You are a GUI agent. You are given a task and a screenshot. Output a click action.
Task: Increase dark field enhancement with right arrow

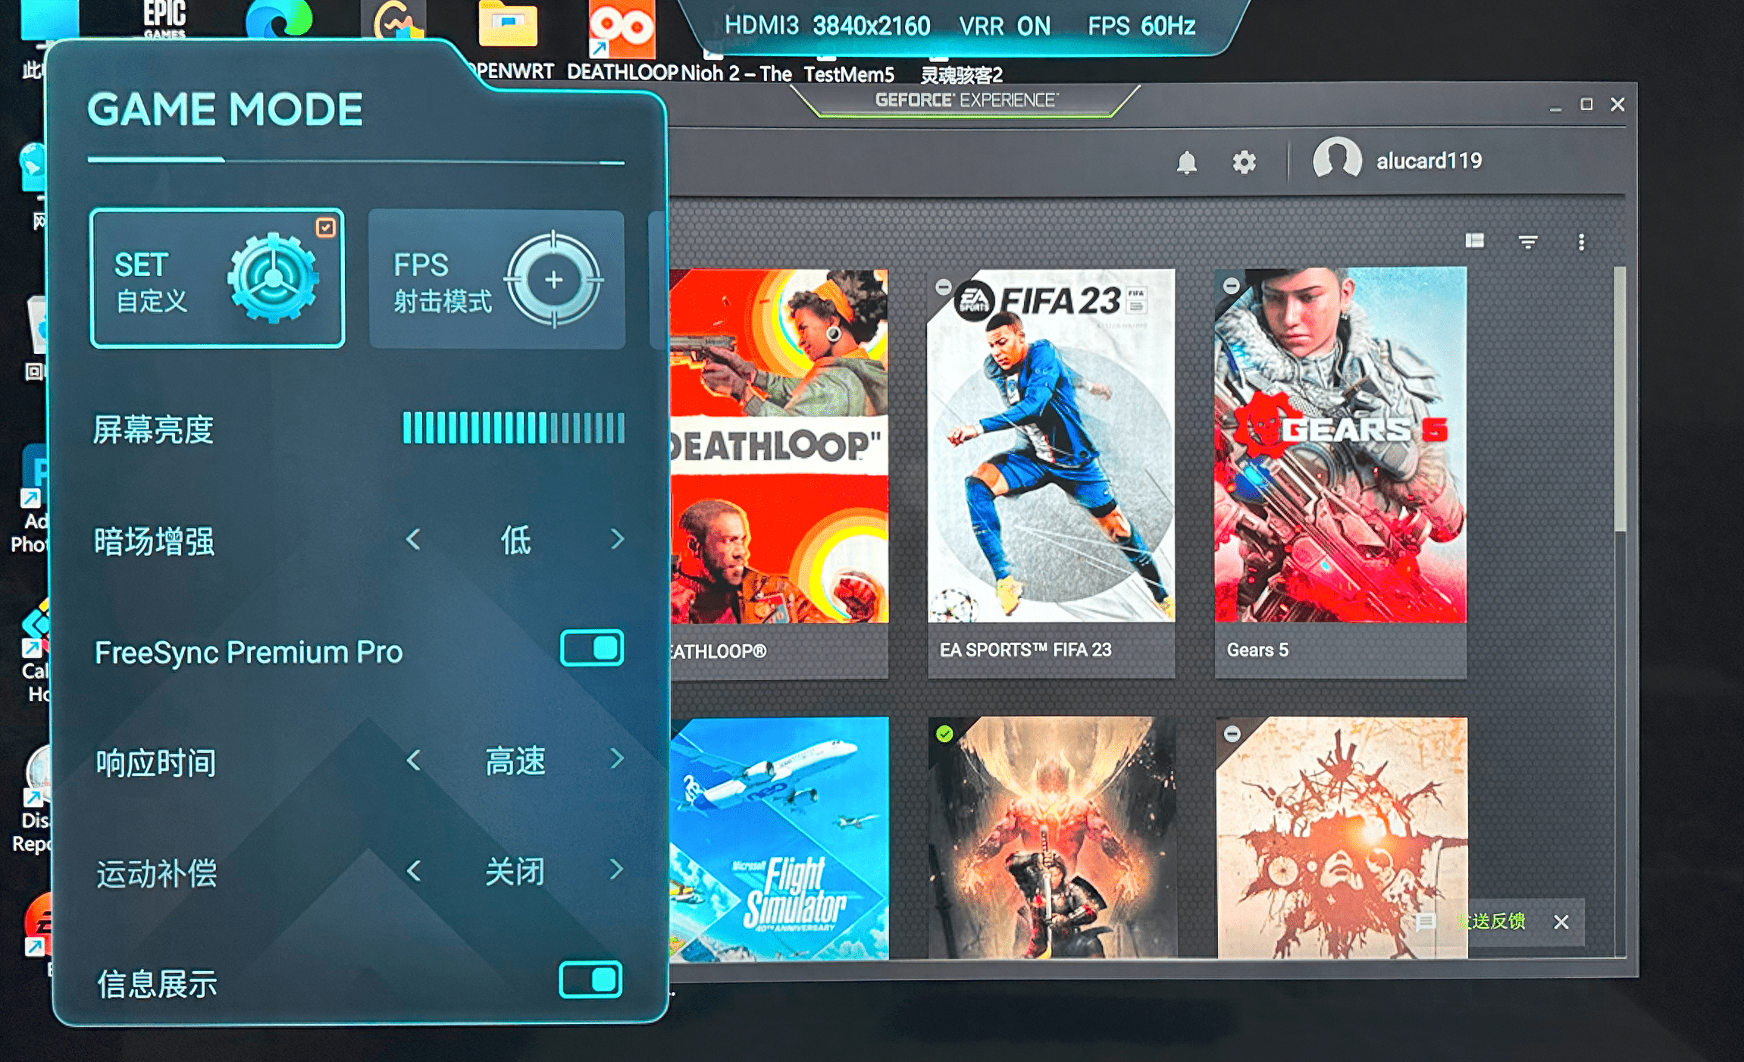click(617, 540)
